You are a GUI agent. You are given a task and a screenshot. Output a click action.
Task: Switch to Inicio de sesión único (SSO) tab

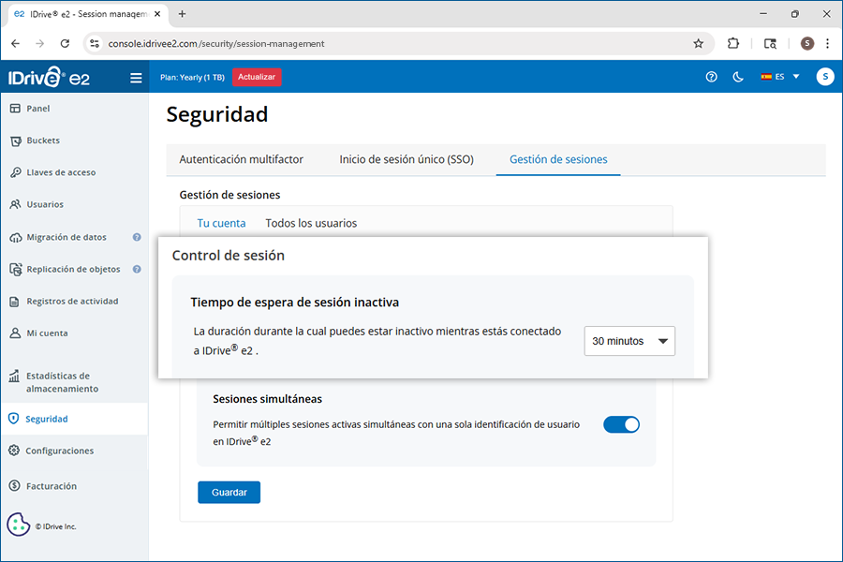tap(407, 160)
